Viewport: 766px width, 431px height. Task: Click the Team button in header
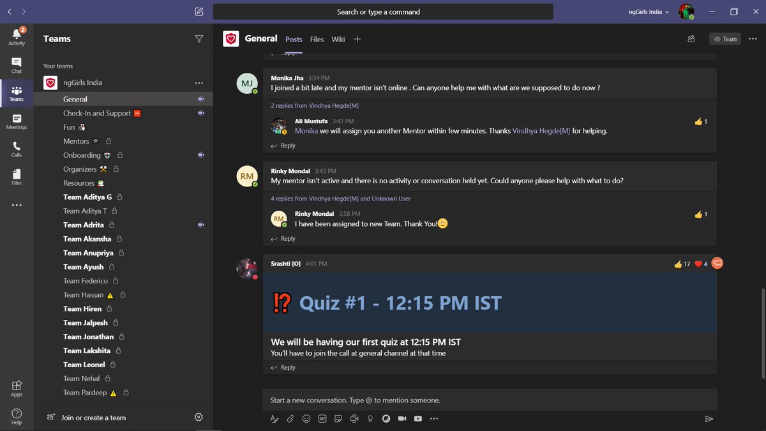tap(725, 39)
